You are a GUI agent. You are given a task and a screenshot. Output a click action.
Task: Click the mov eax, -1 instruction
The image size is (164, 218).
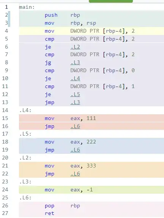pyautogui.click(x=69, y=190)
